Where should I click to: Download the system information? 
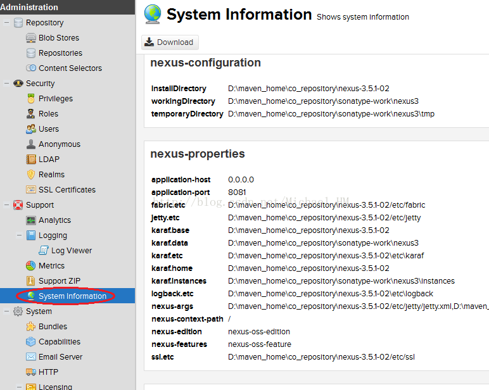[170, 42]
